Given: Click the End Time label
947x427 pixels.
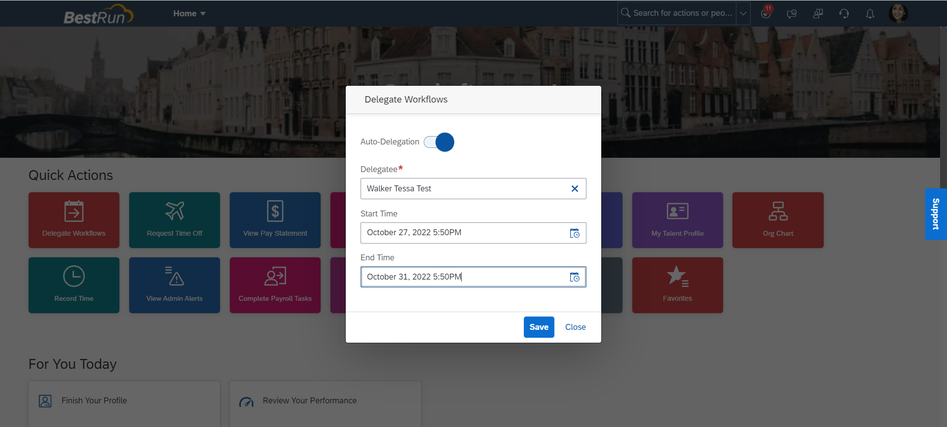Looking at the screenshot, I should coord(377,257).
